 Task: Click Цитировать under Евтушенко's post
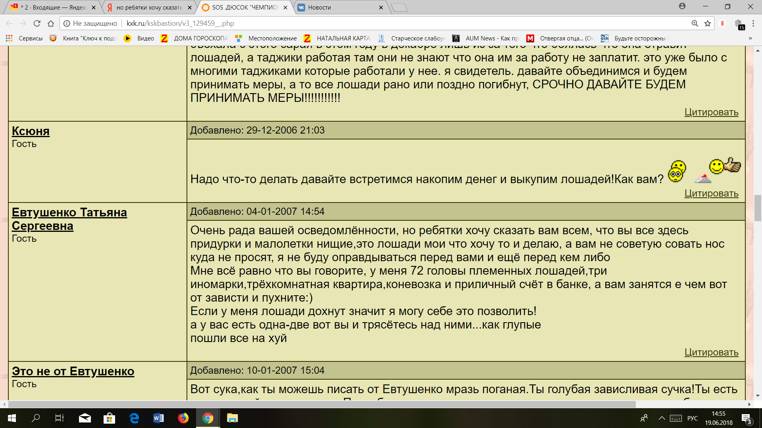point(711,352)
